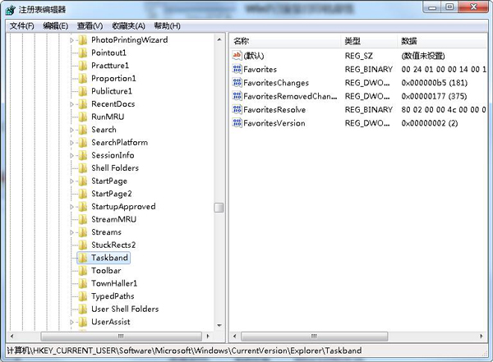The width and height of the screenshot is (493, 362).
Task: Click the Shell Folders folder icon
Action: point(83,168)
